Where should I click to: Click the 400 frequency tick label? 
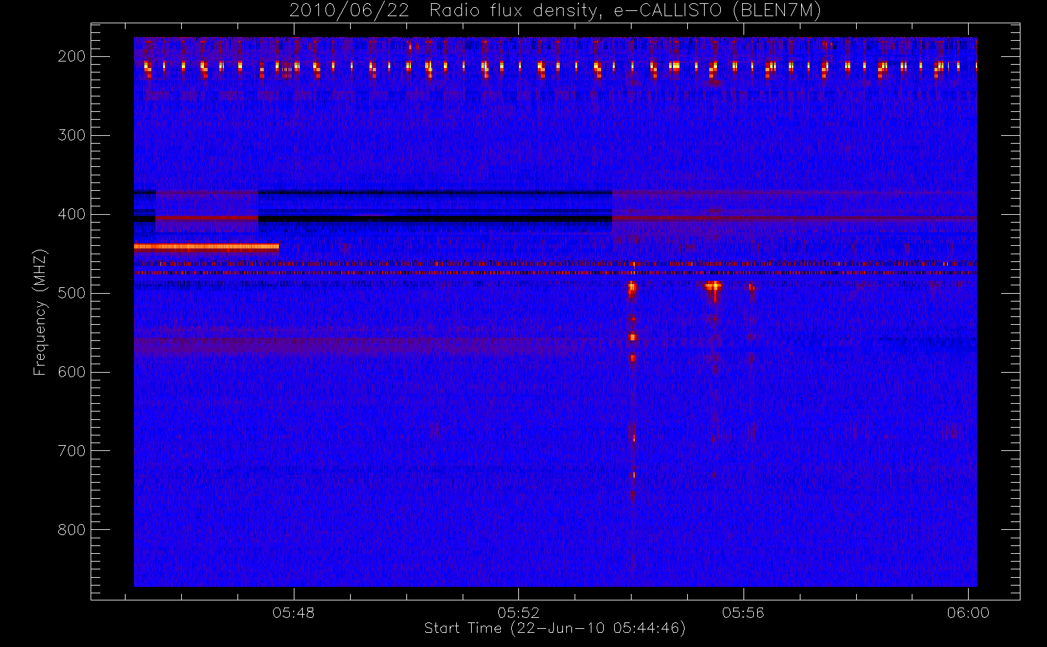pos(72,214)
